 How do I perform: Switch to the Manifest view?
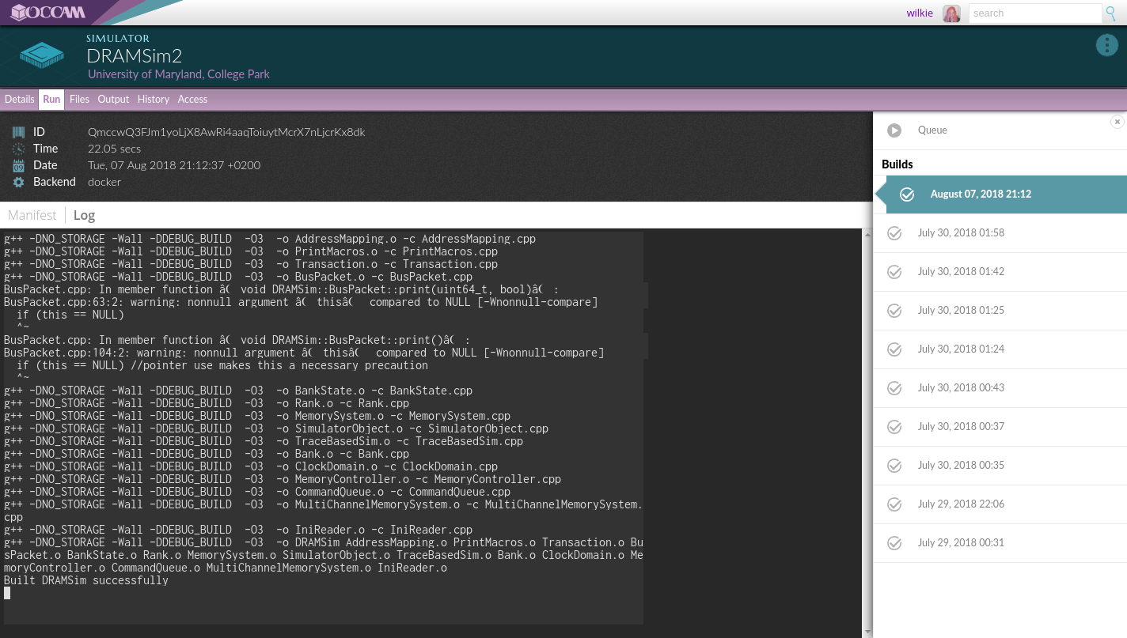pyautogui.click(x=32, y=215)
